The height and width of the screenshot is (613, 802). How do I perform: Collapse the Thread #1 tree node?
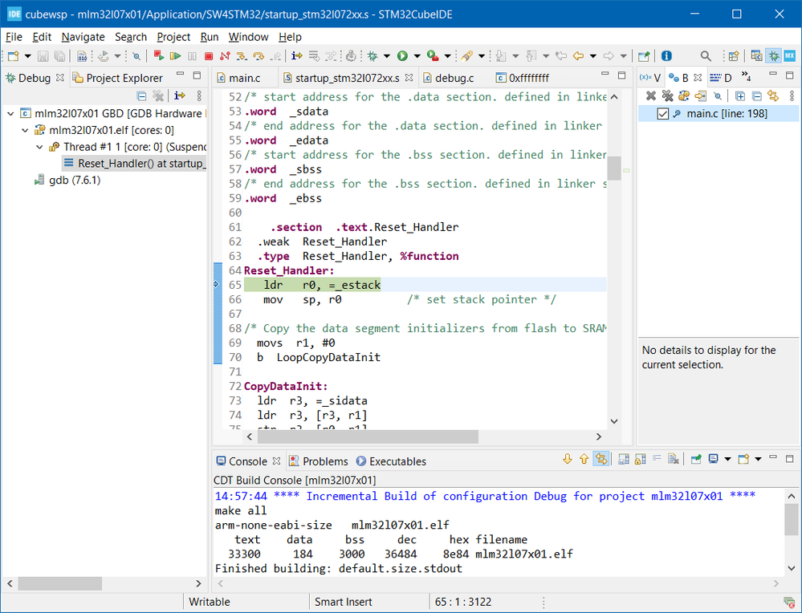pos(39,148)
